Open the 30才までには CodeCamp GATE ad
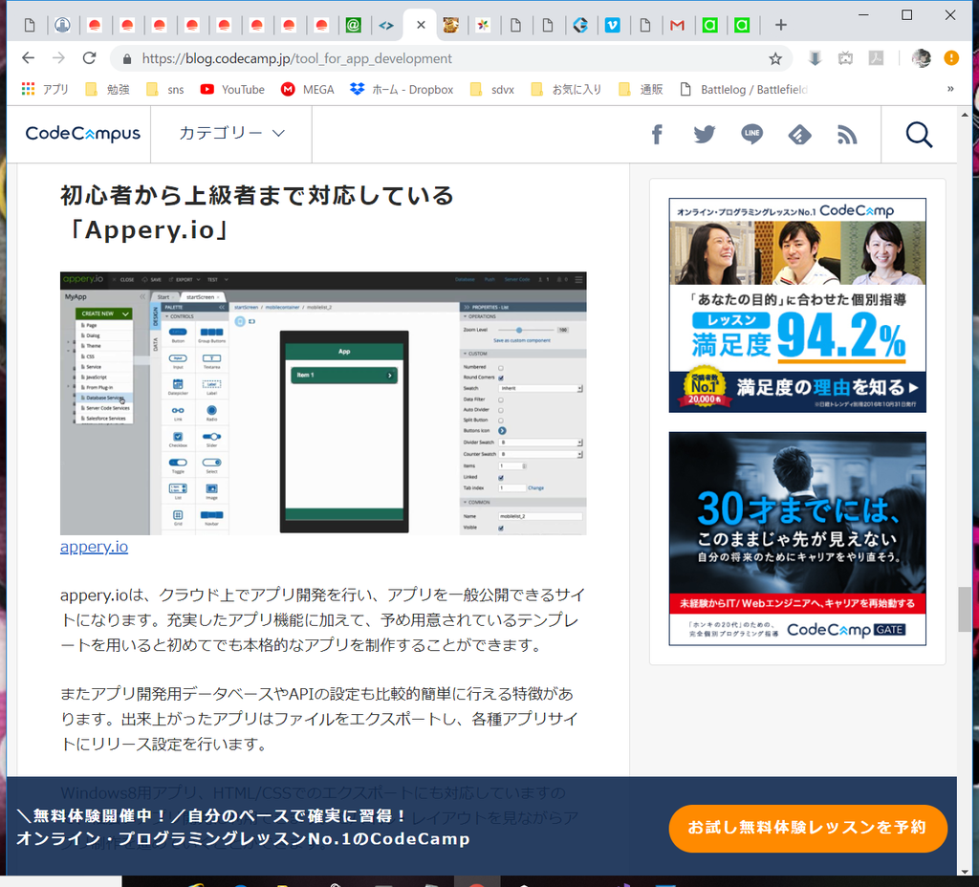 797,538
